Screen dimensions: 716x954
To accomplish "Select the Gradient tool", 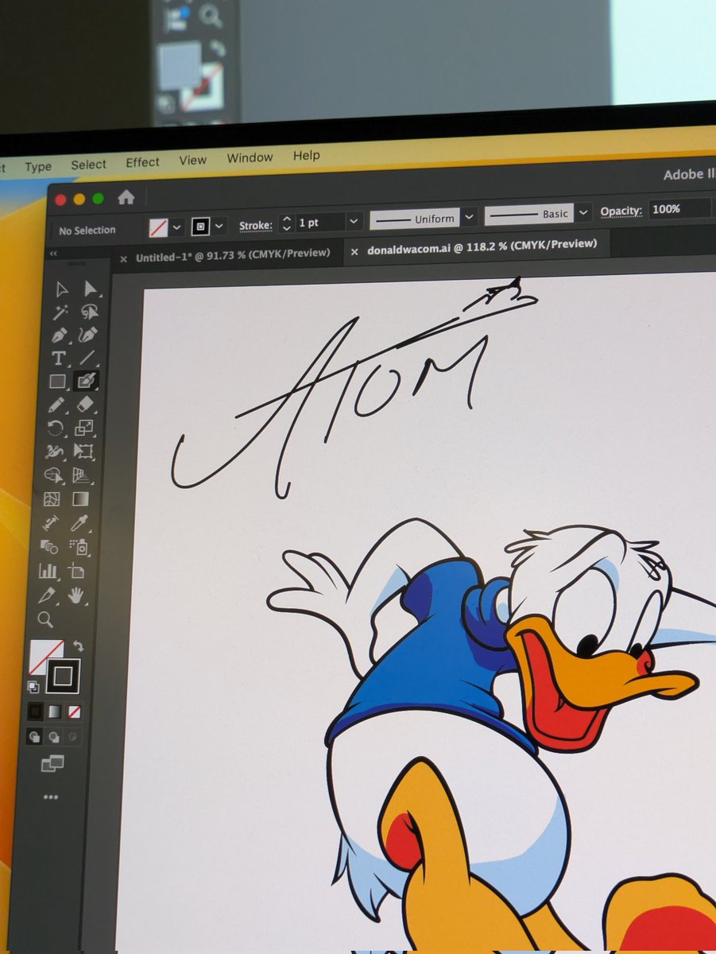I will 81,499.
